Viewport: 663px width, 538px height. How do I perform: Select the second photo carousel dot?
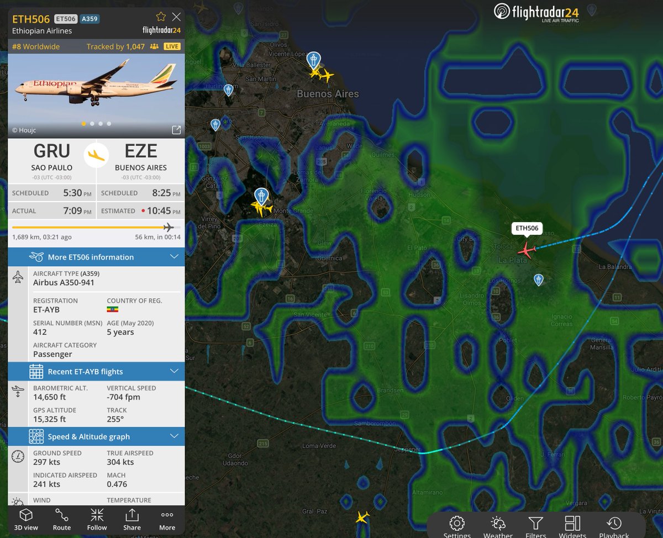(x=92, y=124)
